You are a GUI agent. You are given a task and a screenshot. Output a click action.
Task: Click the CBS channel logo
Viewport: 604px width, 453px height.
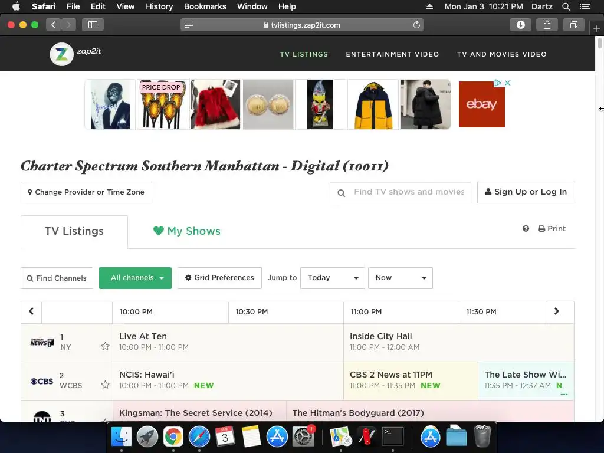(42, 381)
